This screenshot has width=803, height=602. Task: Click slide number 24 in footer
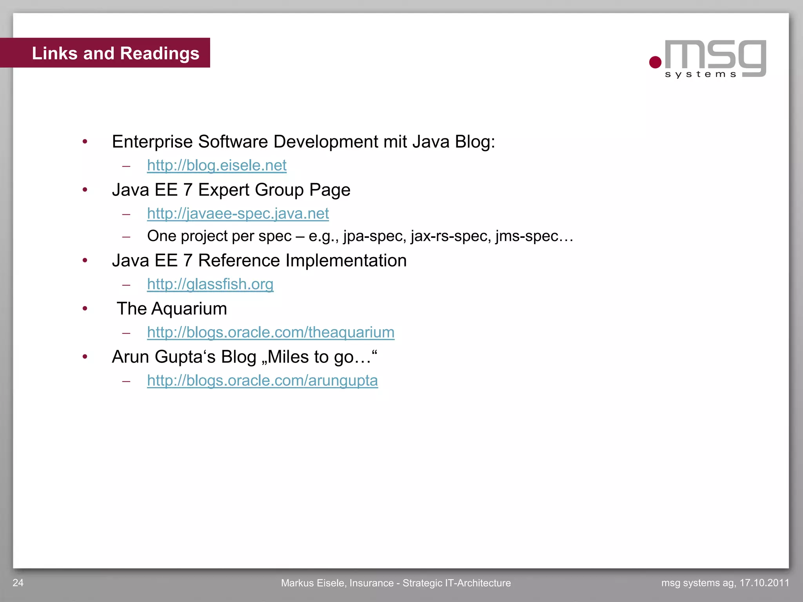point(18,583)
